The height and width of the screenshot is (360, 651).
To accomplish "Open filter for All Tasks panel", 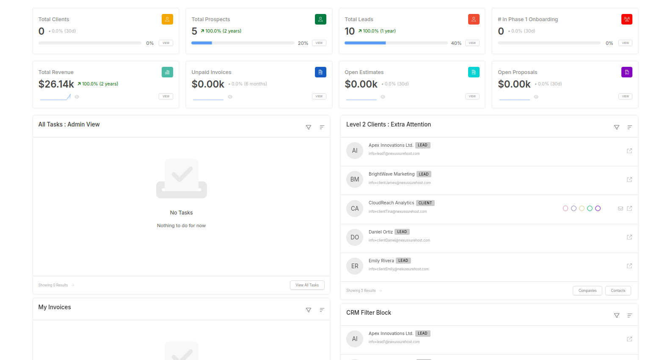I will [309, 127].
